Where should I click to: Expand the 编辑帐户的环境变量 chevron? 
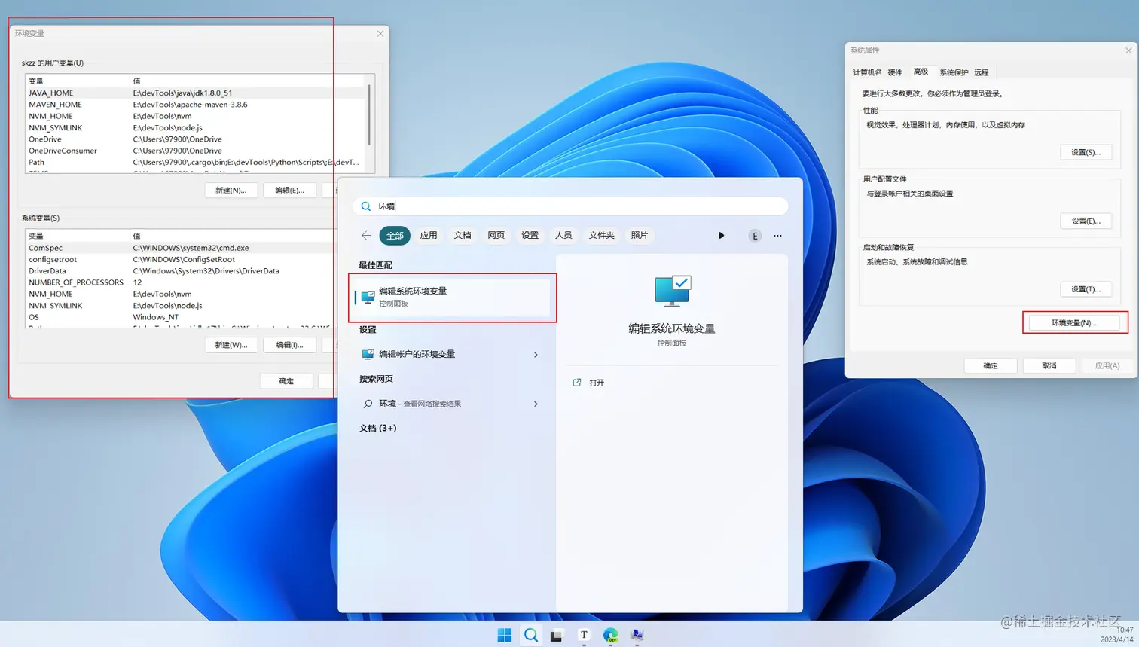point(536,355)
